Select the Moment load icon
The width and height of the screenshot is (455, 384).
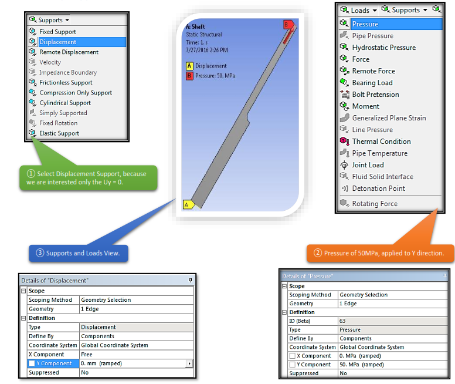(x=344, y=106)
